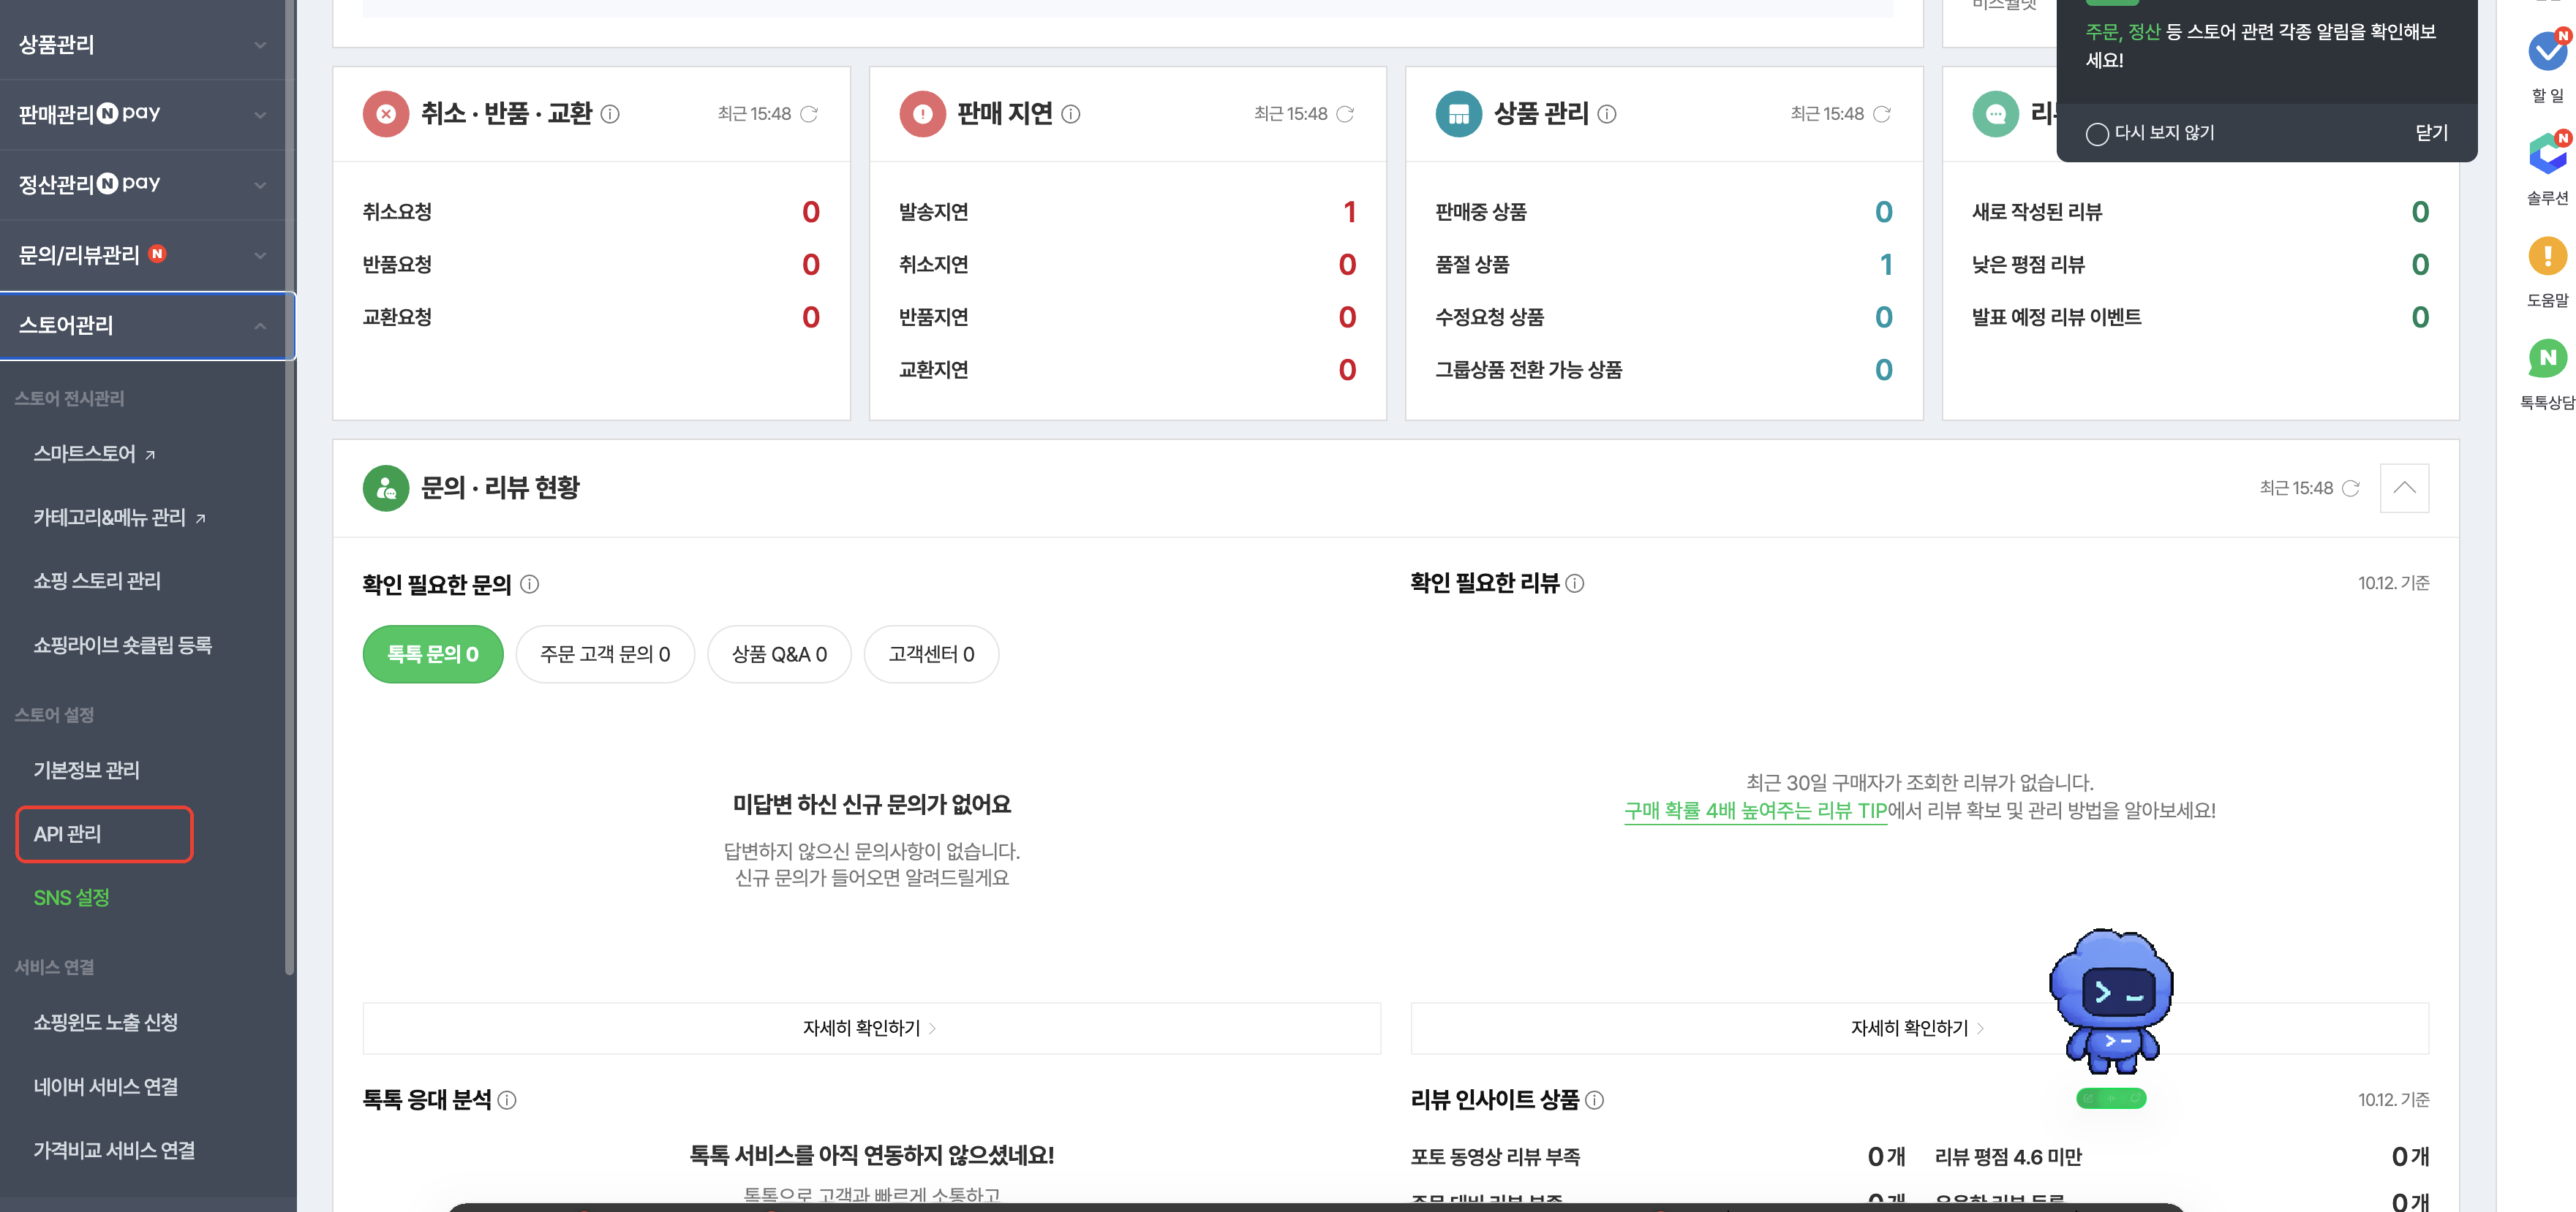Show info for 확인 필요한 문의
Screen dimensions: 2576x1212
(529, 583)
